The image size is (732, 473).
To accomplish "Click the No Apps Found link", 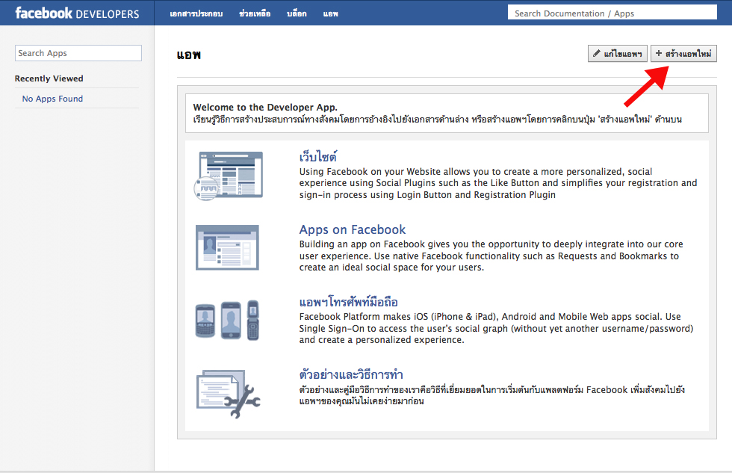I will coord(52,99).
